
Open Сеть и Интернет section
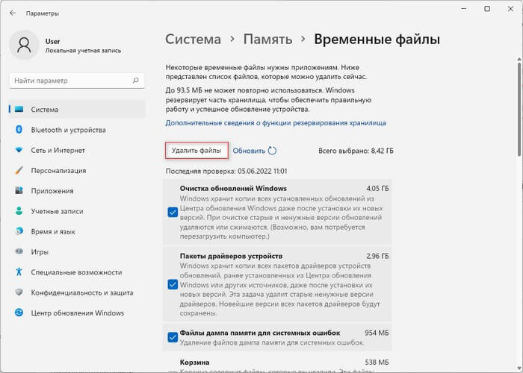pyautogui.click(x=77, y=150)
